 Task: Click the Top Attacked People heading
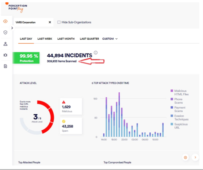coord(29,163)
